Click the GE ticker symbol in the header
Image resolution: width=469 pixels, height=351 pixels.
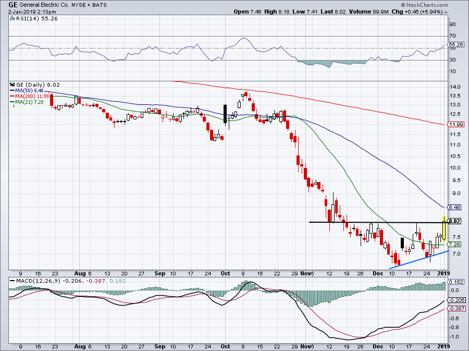point(13,5)
